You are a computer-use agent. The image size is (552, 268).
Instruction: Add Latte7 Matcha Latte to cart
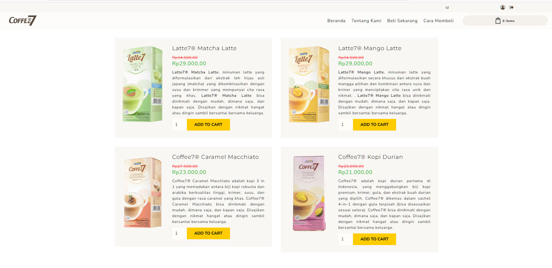[208, 125]
